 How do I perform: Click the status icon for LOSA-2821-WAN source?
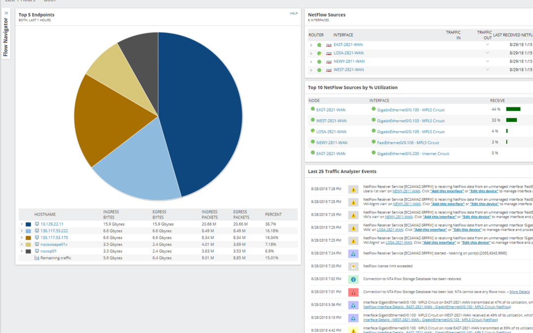tap(319, 53)
